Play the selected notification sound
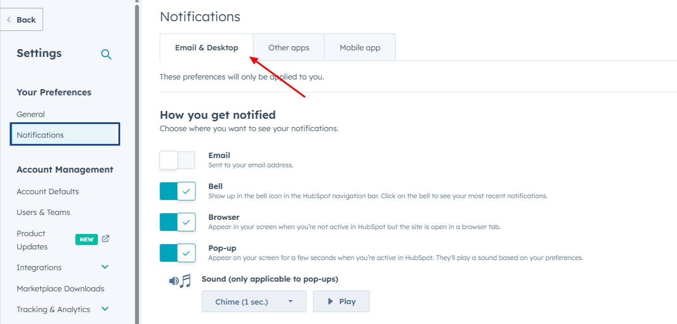This screenshot has height=324, width=677. click(341, 301)
